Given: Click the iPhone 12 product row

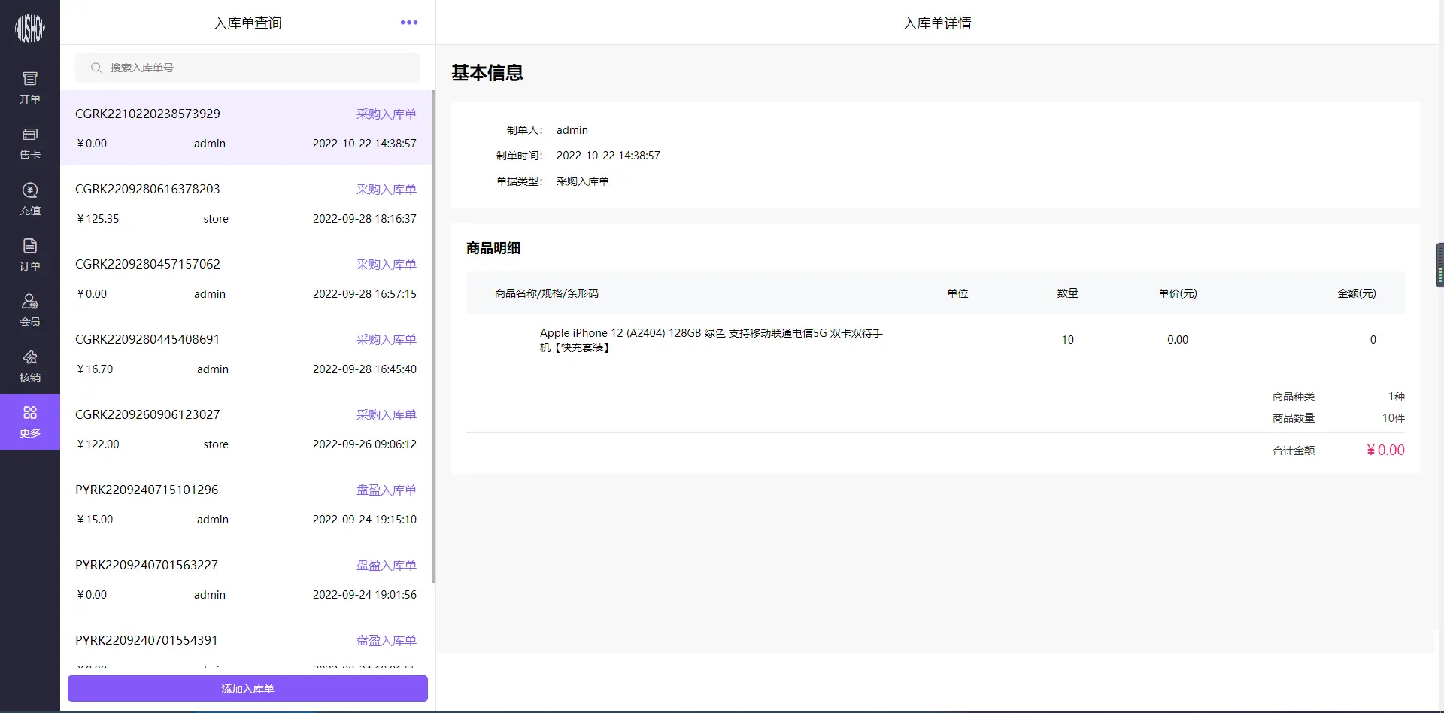Looking at the screenshot, I should click(x=711, y=340).
